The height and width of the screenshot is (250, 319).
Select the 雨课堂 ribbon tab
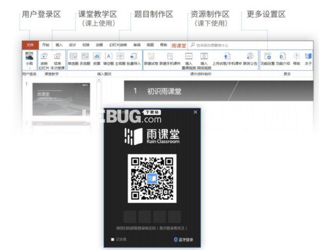[179, 45]
